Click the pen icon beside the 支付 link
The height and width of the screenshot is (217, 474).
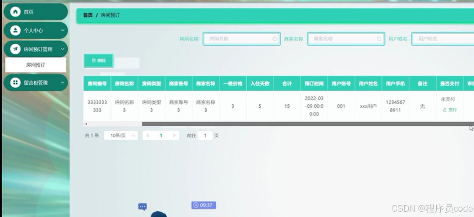445,110
